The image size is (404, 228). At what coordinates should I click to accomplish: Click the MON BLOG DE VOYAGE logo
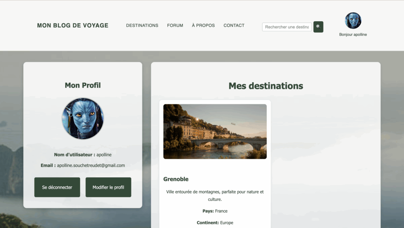[73, 26]
